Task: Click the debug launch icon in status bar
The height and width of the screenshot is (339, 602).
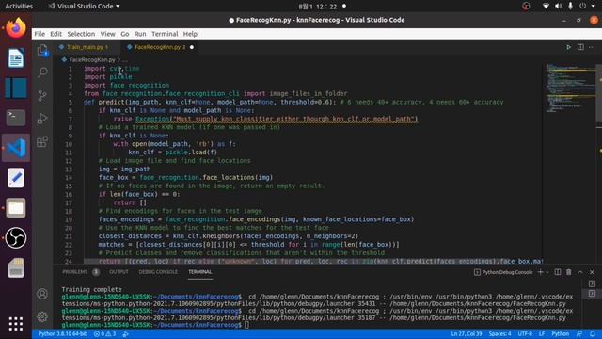Action: tap(125, 334)
